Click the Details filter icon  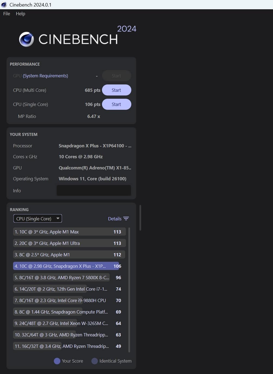click(126, 219)
